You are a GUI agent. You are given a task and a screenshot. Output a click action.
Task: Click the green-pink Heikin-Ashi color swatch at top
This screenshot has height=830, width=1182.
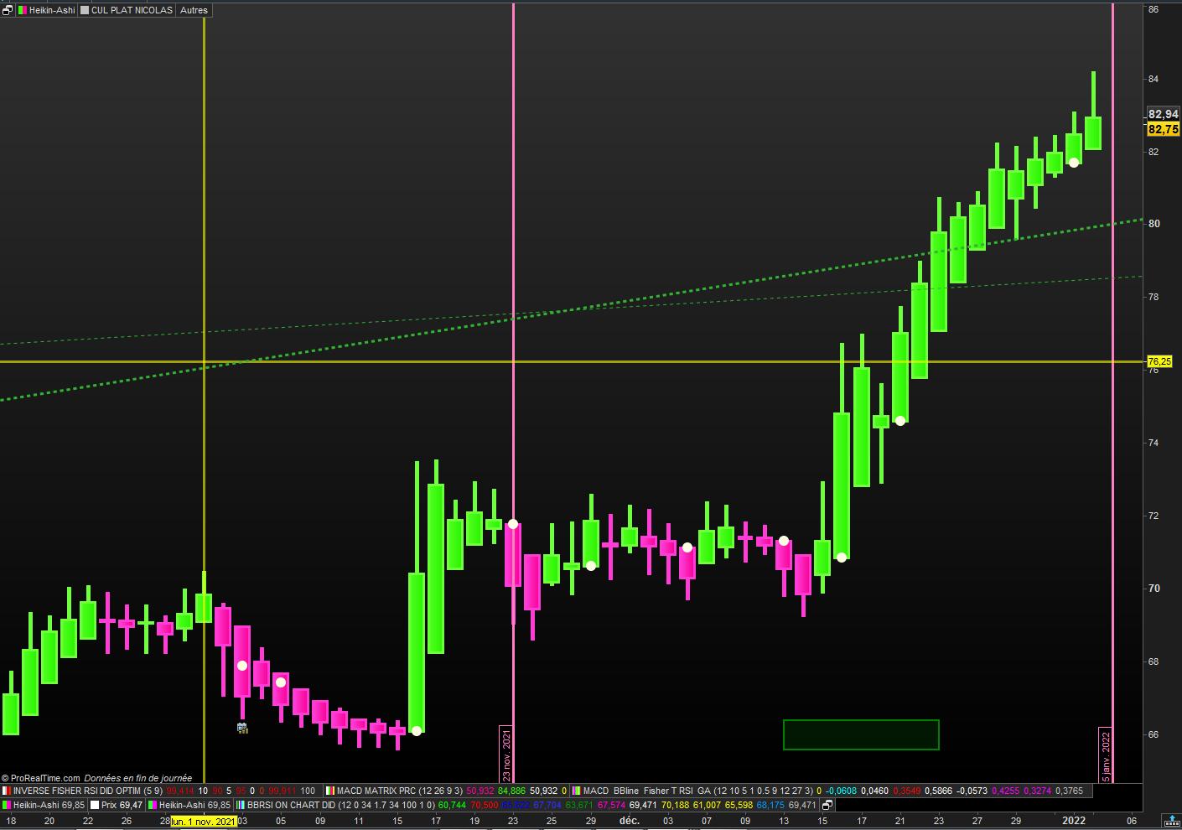pyautogui.click(x=23, y=10)
